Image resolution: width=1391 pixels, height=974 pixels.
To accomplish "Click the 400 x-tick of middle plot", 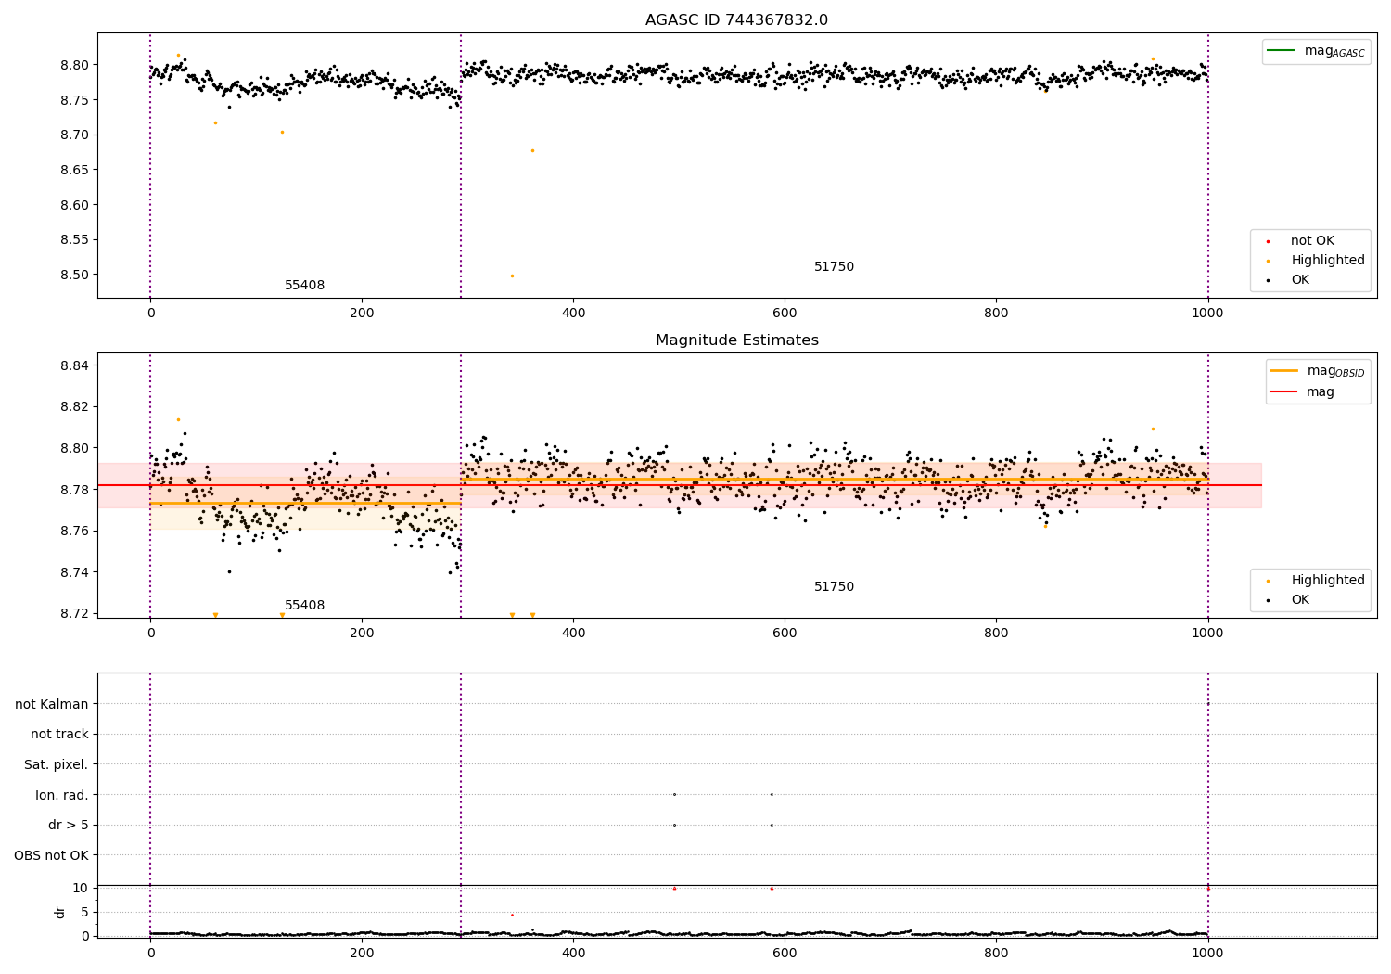I will 573,634.
